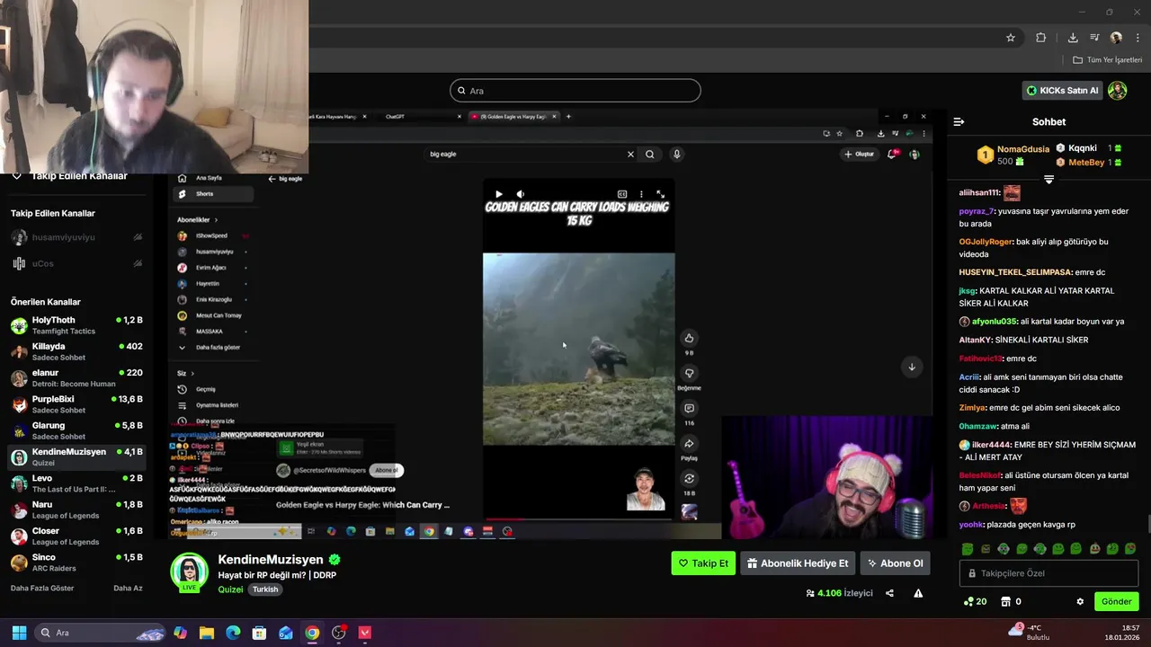The height and width of the screenshot is (647, 1151).
Task: Open uCos followed channel
Action: coord(76,263)
